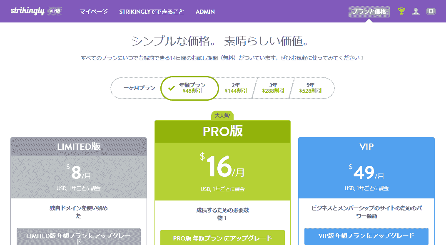Click the strikingly logo
Screen dimensions: 446x245
tap(27, 11)
